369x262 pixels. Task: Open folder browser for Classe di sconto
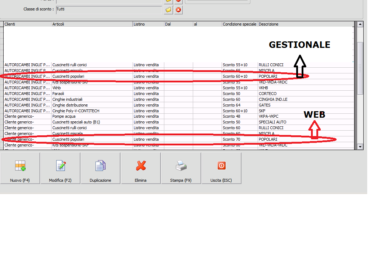(x=169, y=10)
